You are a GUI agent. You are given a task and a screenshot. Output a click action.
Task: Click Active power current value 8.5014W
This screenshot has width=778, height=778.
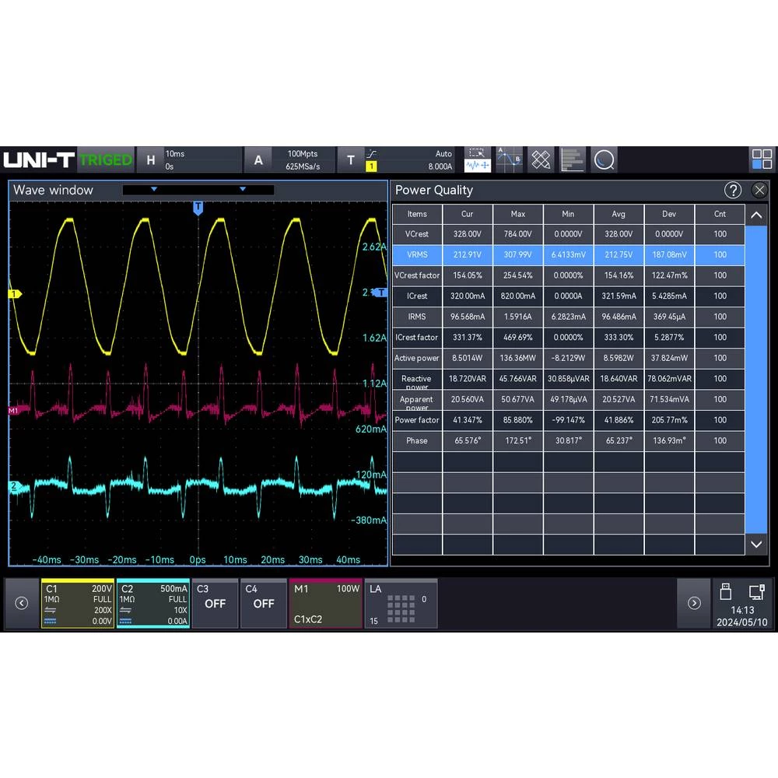point(468,358)
